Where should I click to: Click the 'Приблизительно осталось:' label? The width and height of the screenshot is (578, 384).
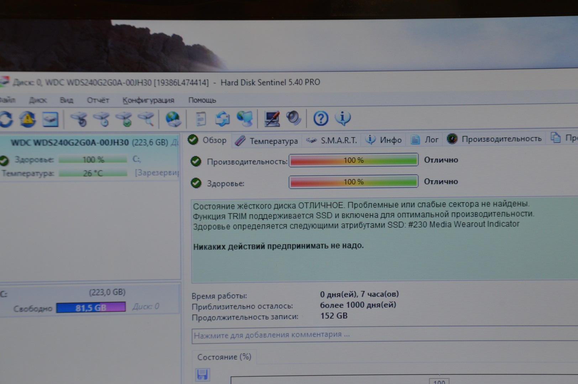[x=242, y=306]
